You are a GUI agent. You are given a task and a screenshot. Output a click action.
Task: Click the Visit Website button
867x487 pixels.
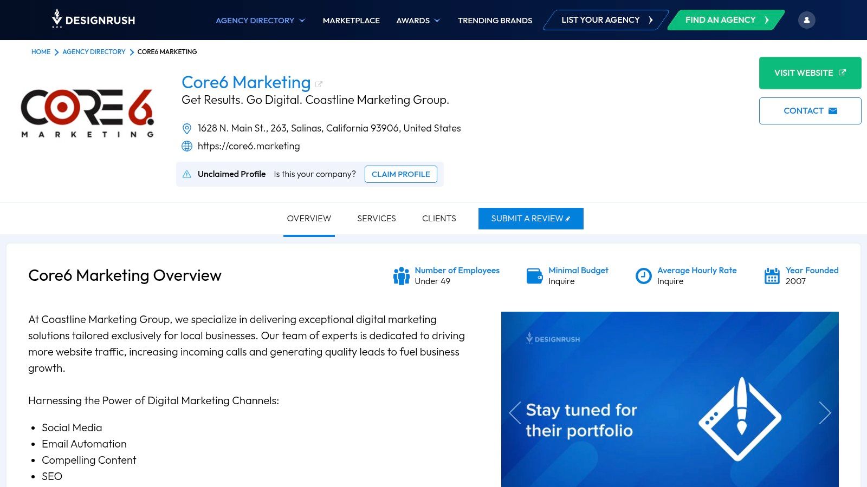[810, 73]
